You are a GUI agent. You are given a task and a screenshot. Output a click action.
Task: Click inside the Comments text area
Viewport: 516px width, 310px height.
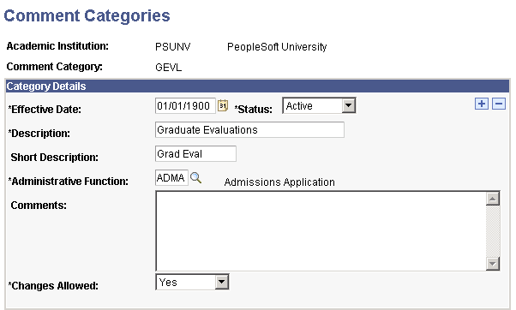coord(321,231)
